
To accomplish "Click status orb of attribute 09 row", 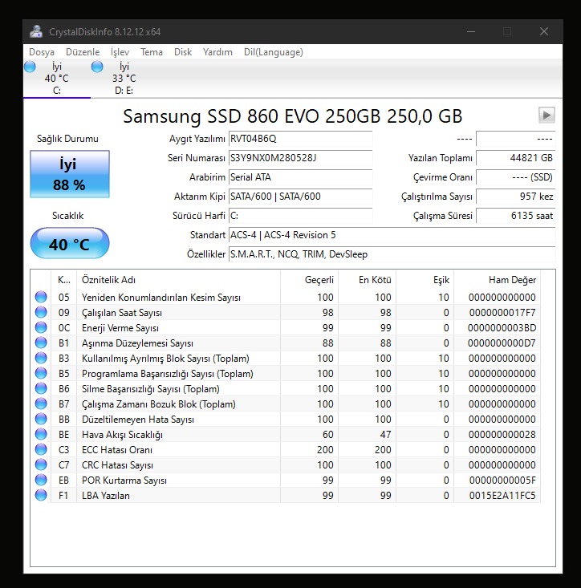I will click(41, 312).
